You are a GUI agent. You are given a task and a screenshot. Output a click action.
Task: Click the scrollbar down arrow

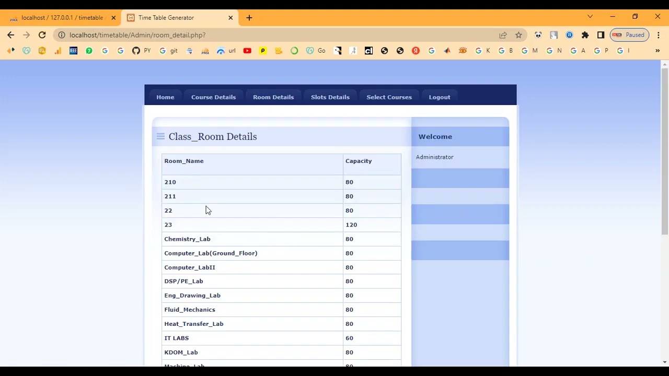(665, 362)
